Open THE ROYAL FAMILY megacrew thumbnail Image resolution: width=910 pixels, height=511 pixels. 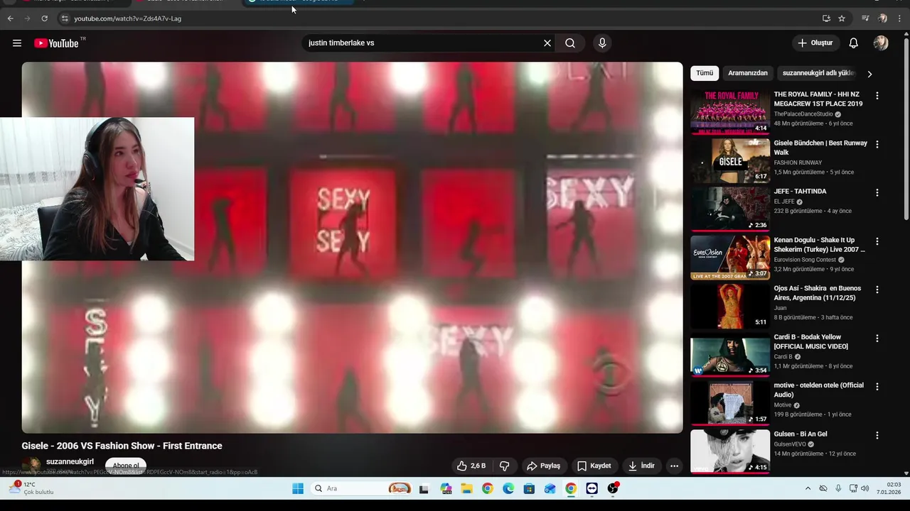(x=730, y=111)
